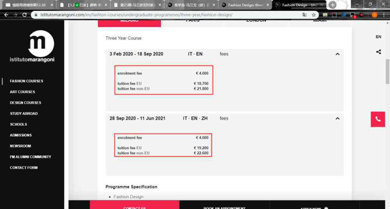
Task: Switch to the '第25期' browser tab
Action: (137, 5)
